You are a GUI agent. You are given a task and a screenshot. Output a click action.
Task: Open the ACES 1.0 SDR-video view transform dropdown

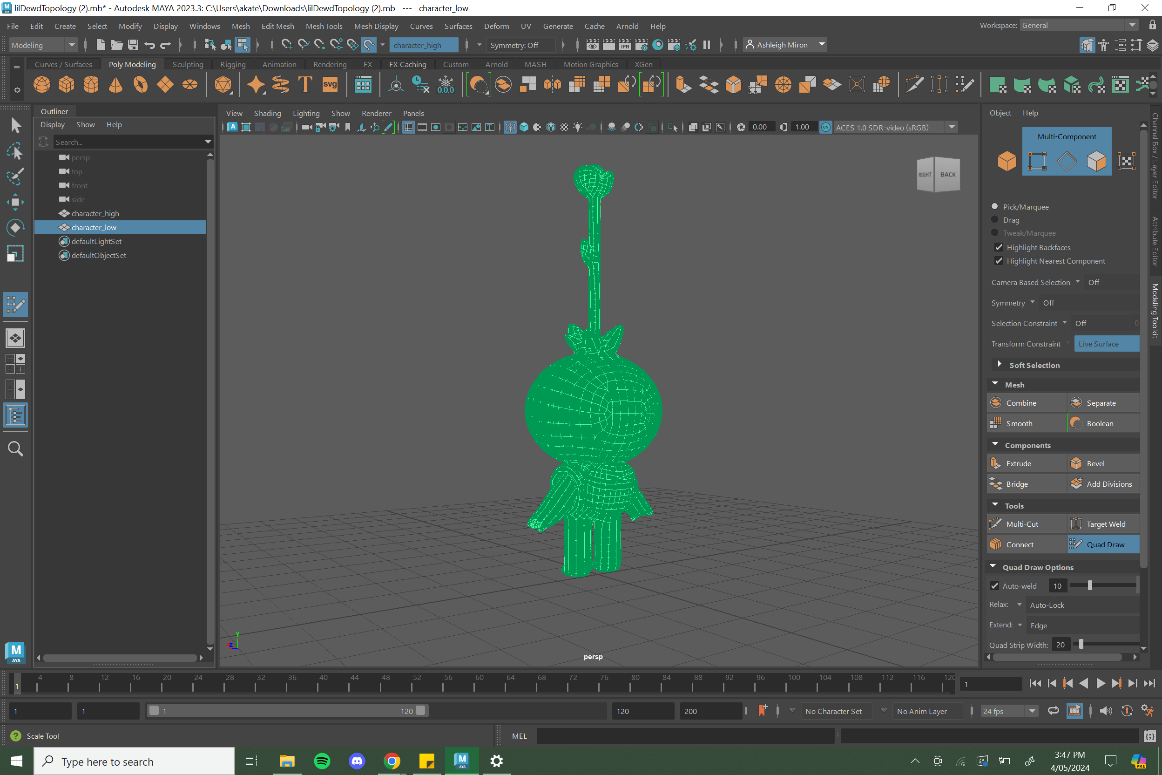click(895, 128)
